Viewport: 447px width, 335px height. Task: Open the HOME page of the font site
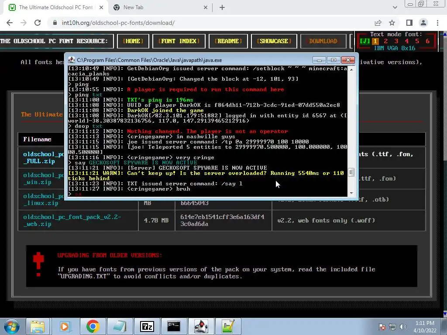tap(133, 41)
